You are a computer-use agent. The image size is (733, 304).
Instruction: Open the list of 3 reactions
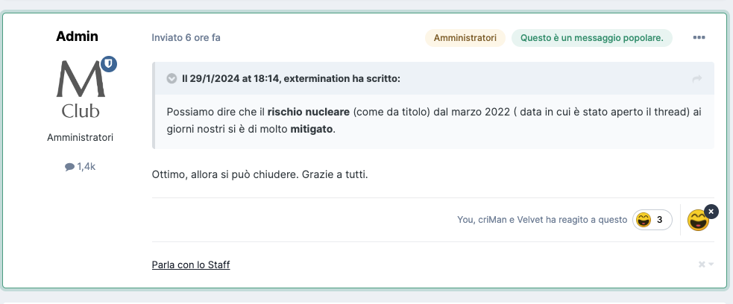point(652,220)
